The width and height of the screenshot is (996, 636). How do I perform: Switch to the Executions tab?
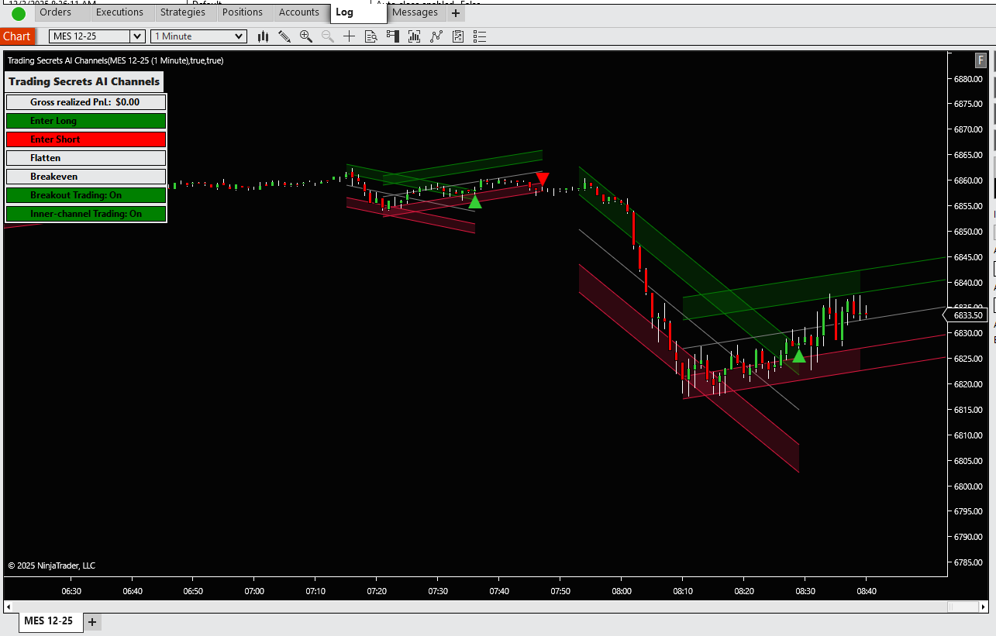click(x=119, y=12)
